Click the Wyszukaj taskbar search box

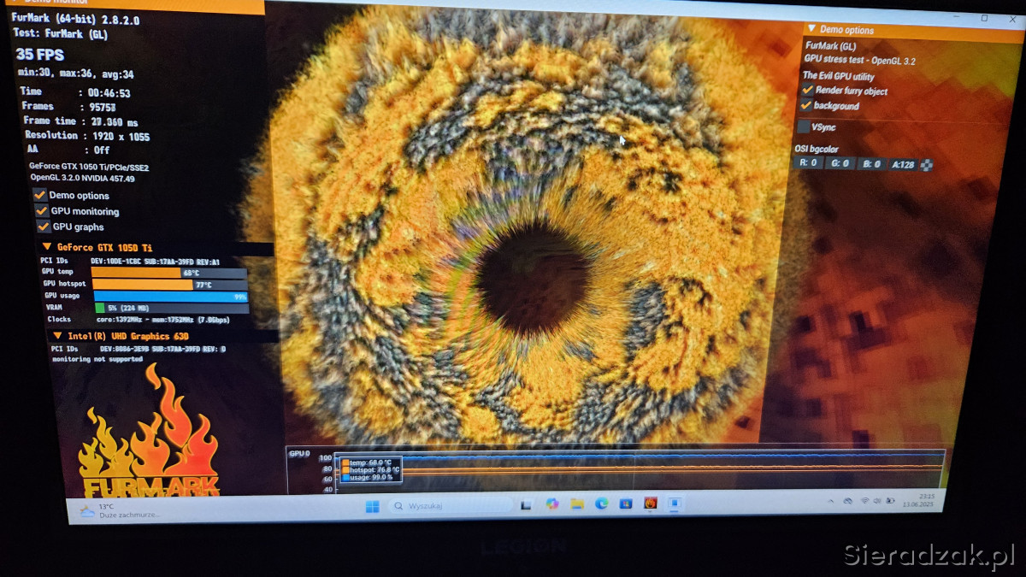(450, 506)
